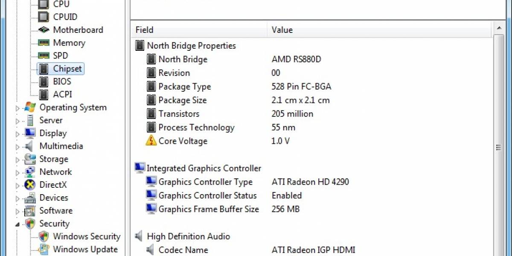Screen dimensions: 512x256
Task: Click the scrollbar up arrow
Action: (498, 29)
